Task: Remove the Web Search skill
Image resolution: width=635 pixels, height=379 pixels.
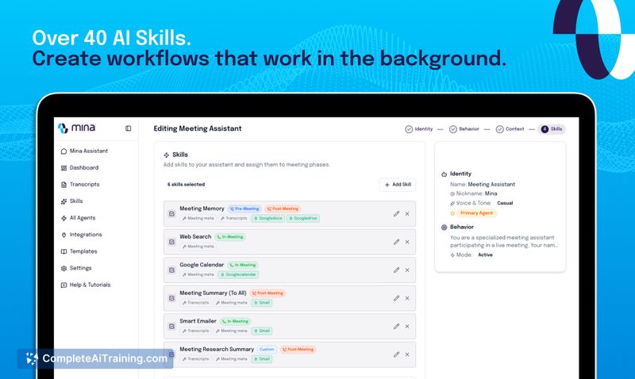Action: [x=407, y=242]
